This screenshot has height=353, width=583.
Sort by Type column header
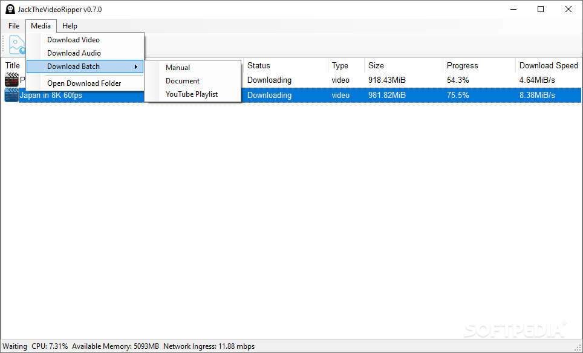pyautogui.click(x=346, y=65)
